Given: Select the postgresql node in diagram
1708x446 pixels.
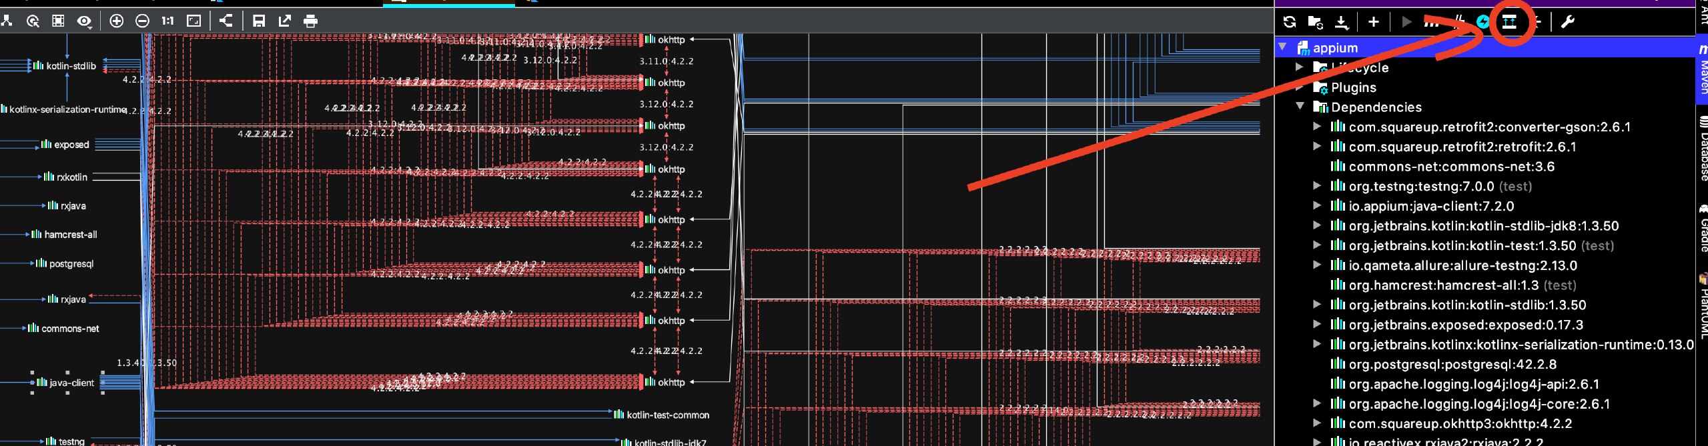Looking at the screenshot, I should pyautogui.click(x=65, y=263).
